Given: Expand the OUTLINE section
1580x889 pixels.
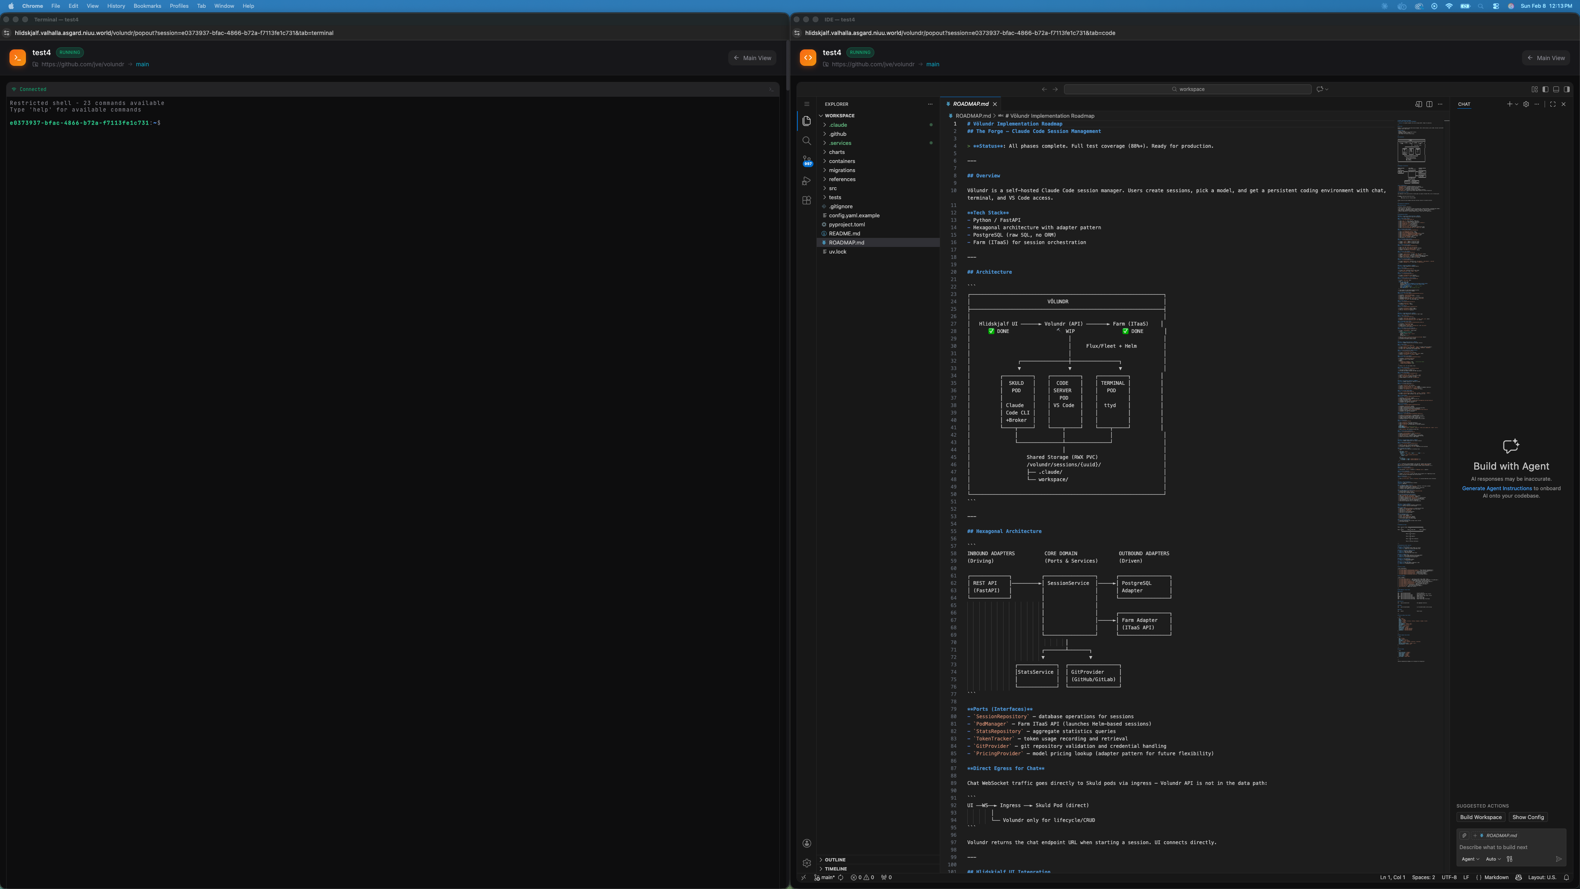Looking at the screenshot, I should 835,859.
